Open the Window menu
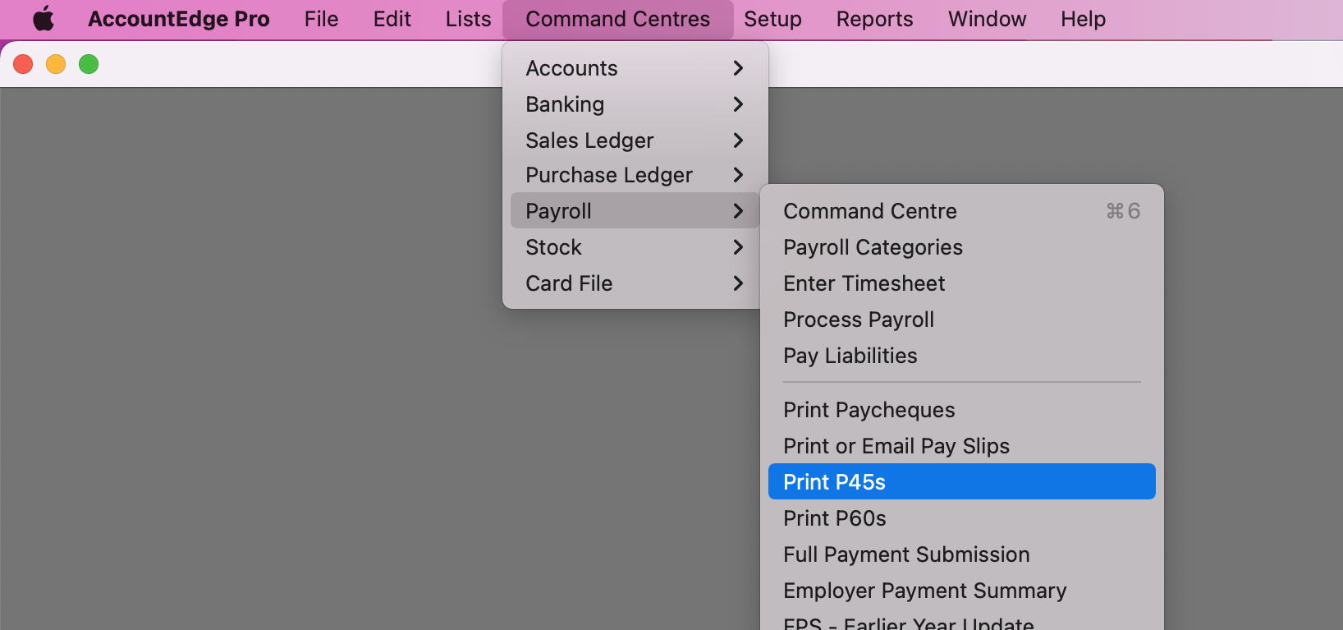The width and height of the screenshot is (1343, 630). tap(988, 19)
